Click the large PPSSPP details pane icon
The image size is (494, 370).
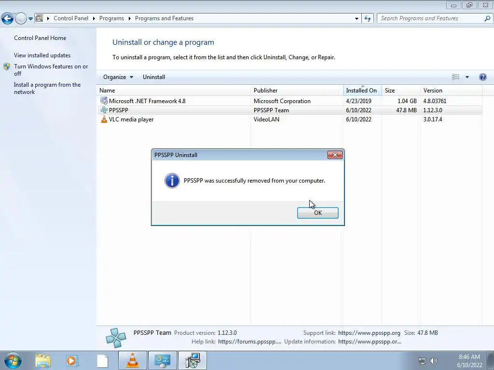116,338
